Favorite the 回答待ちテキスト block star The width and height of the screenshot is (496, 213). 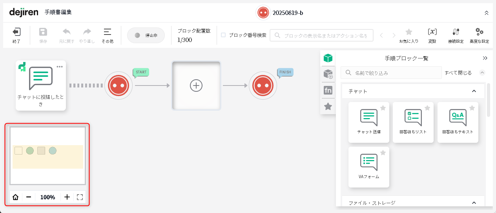(472, 108)
